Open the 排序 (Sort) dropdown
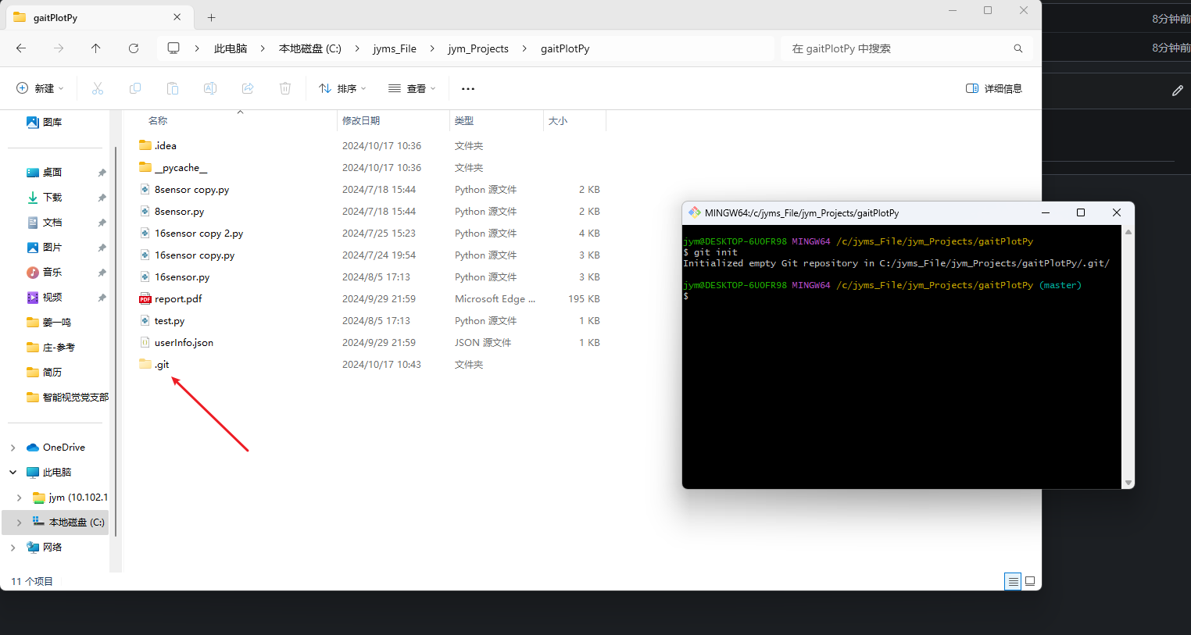 [x=342, y=88]
